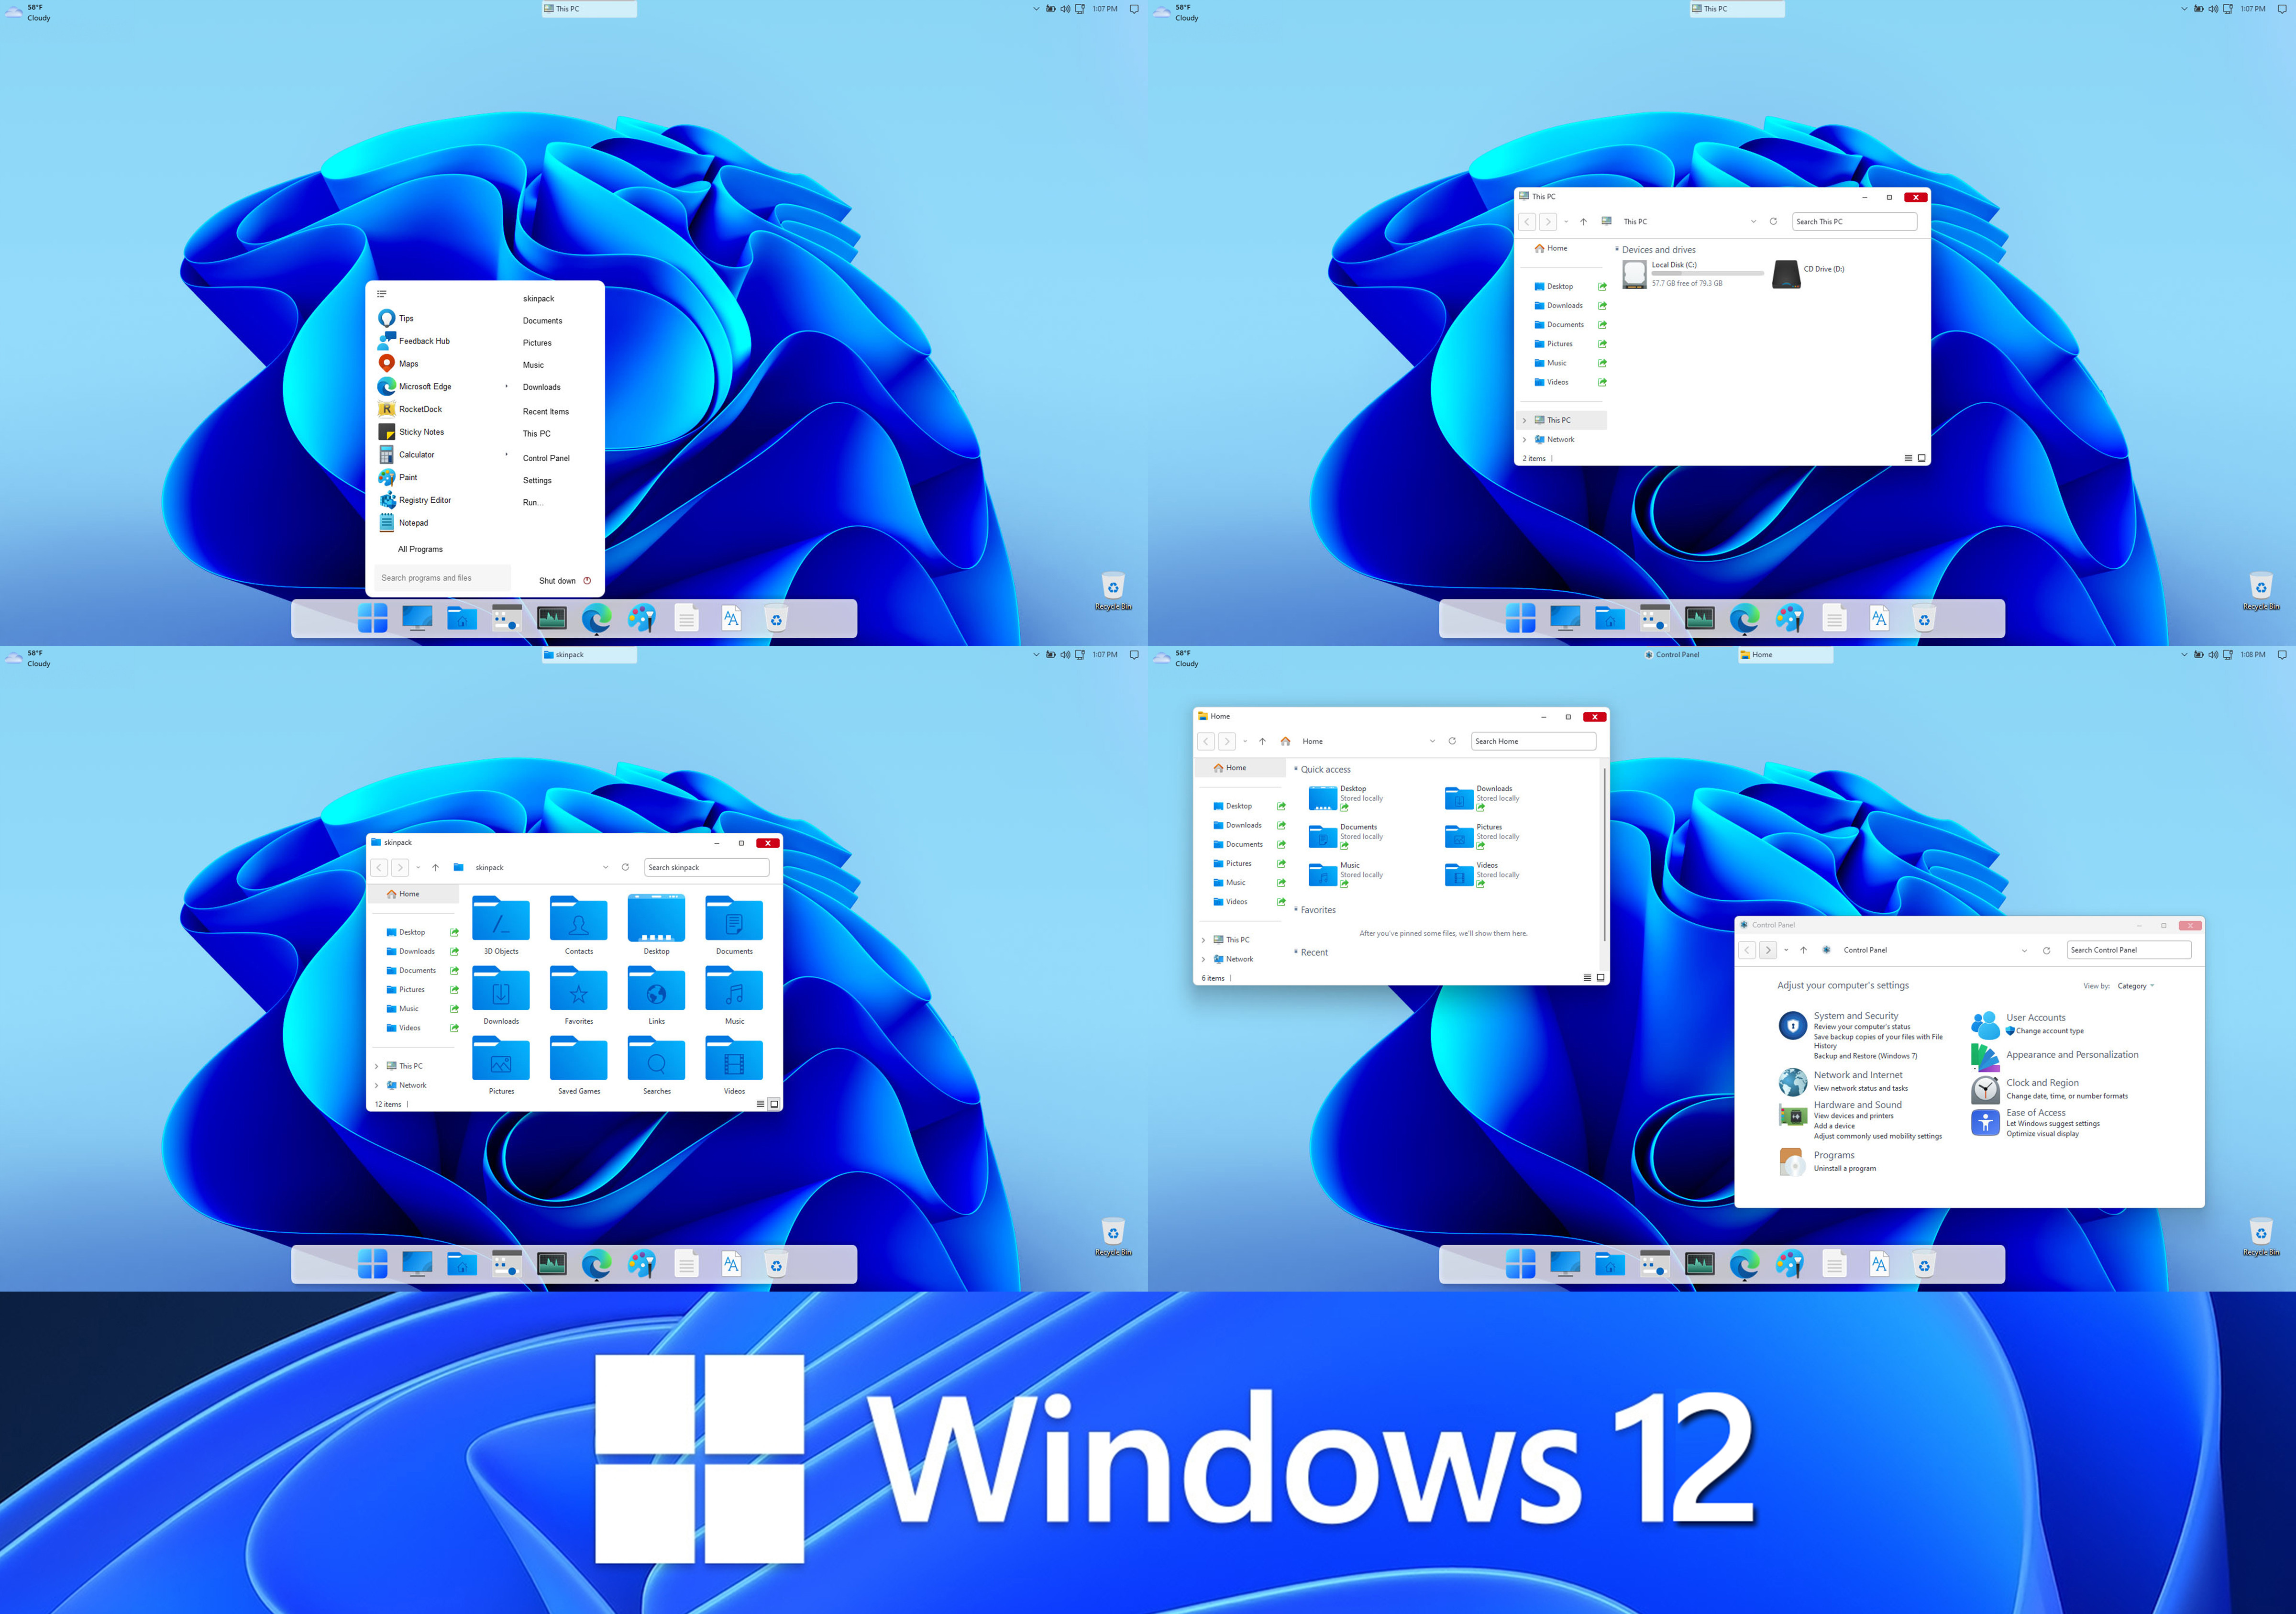Expand the Microsoft Edge submenu arrow in Start menu
Viewport: 2296px width, 1614px height.
click(506, 386)
